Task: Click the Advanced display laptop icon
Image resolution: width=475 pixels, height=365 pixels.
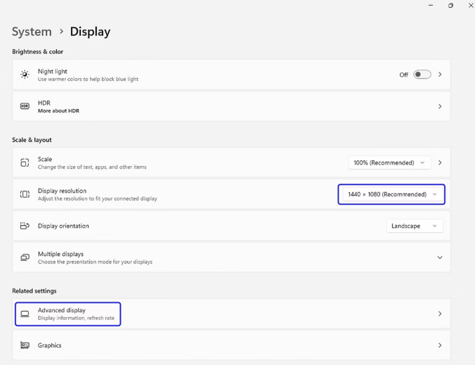Action: [25, 314]
